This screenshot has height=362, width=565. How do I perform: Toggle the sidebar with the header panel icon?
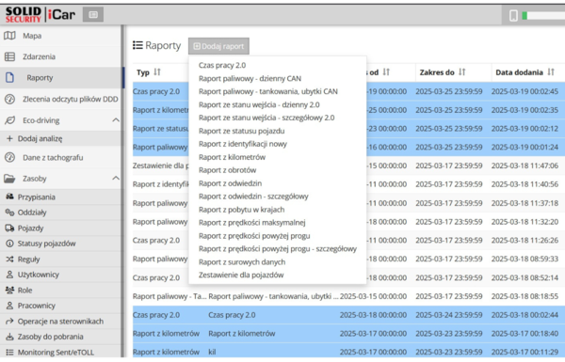click(93, 15)
